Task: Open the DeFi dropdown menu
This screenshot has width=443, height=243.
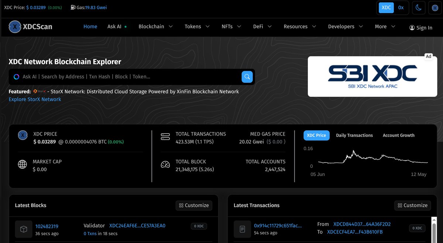Action: [x=262, y=27]
